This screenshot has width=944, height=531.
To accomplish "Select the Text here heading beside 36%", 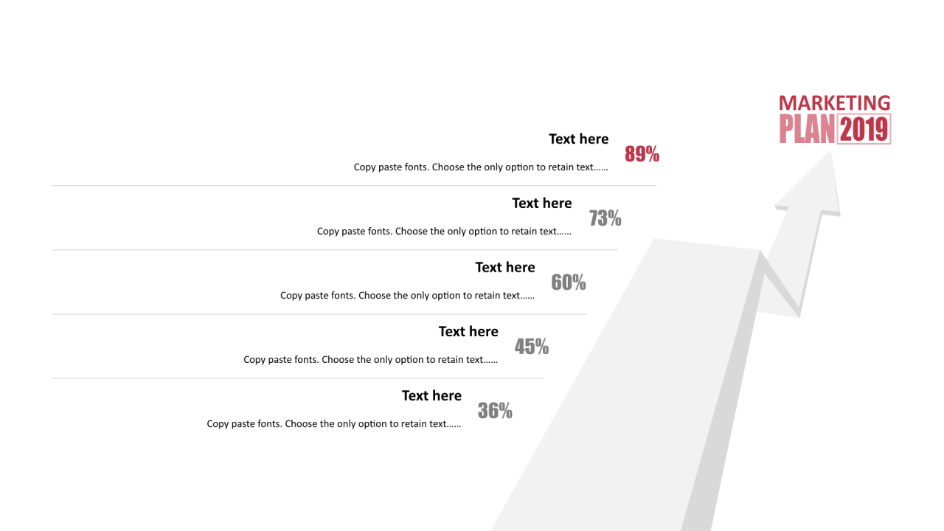I will (431, 395).
